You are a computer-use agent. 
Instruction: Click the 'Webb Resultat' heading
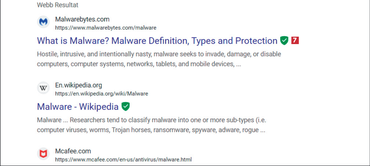(x=58, y=5)
